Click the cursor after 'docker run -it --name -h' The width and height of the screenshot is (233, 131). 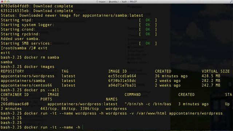click(x=83, y=127)
